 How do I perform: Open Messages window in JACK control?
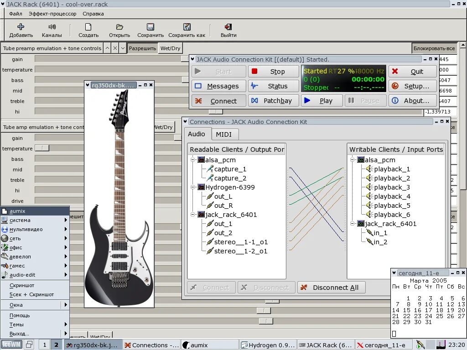point(219,86)
